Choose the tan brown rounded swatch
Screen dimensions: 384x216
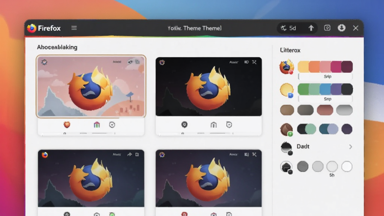(x=287, y=110)
